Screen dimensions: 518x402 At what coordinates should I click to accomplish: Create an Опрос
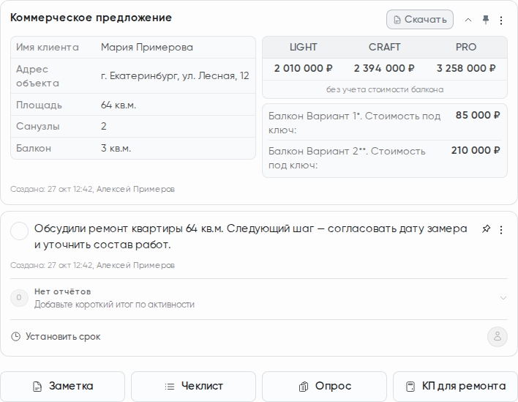point(324,387)
